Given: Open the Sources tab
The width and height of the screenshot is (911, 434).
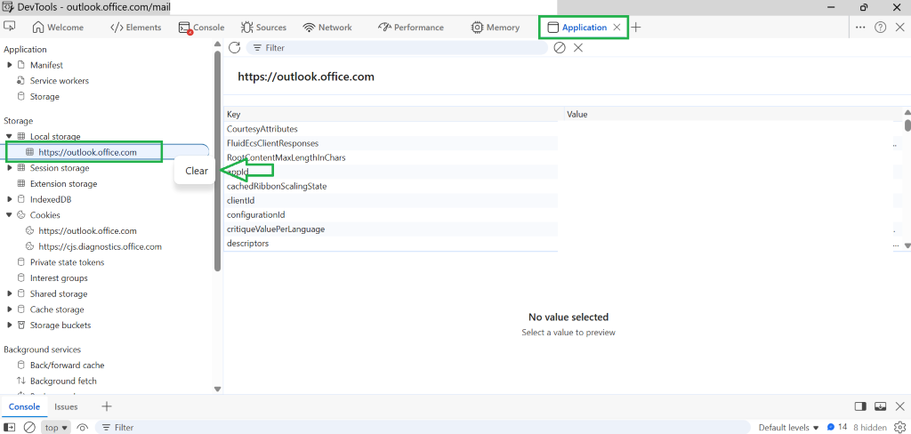Looking at the screenshot, I should pos(263,28).
